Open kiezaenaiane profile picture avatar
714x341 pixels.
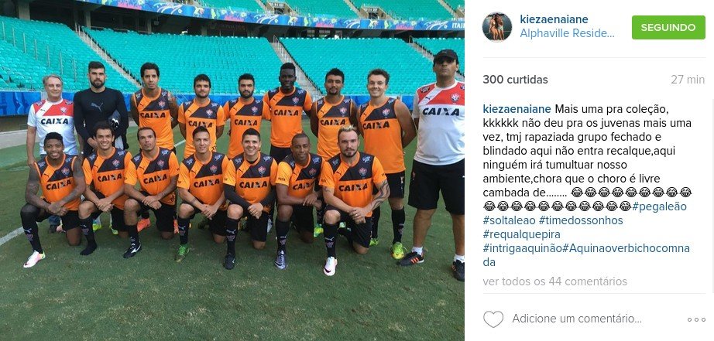tap(497, 27)
